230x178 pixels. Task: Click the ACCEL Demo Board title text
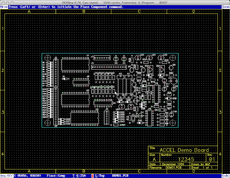click(184, 150)
